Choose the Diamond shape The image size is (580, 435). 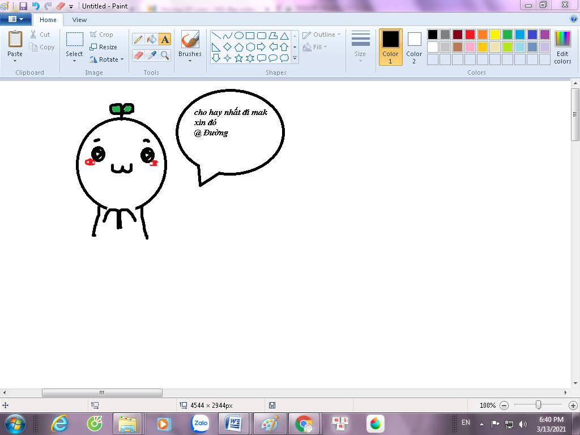tap(228, 47)
